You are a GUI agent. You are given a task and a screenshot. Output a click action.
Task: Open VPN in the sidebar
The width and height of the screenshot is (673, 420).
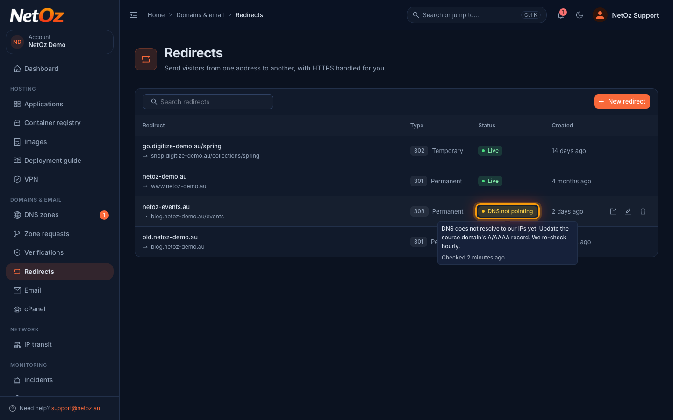point(59,179)
